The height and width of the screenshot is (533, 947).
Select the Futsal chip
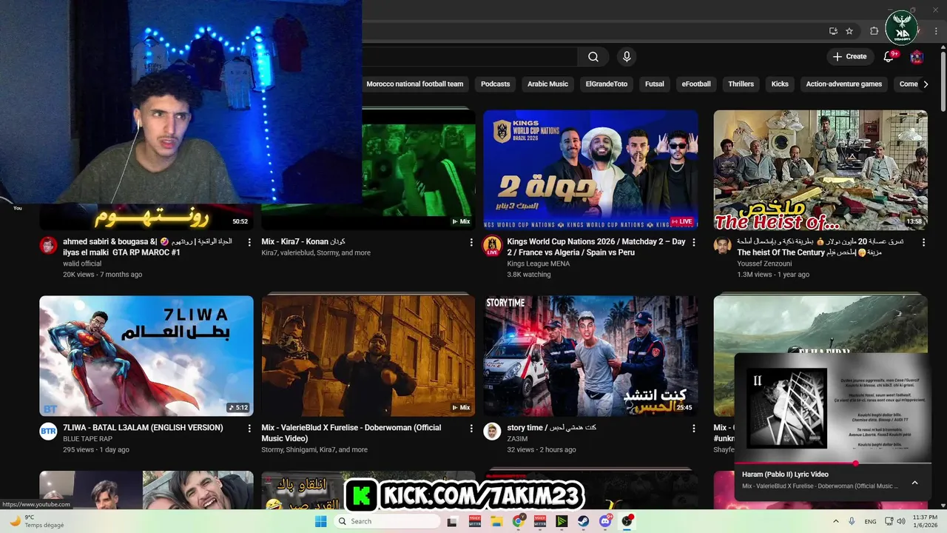[655, 84]
